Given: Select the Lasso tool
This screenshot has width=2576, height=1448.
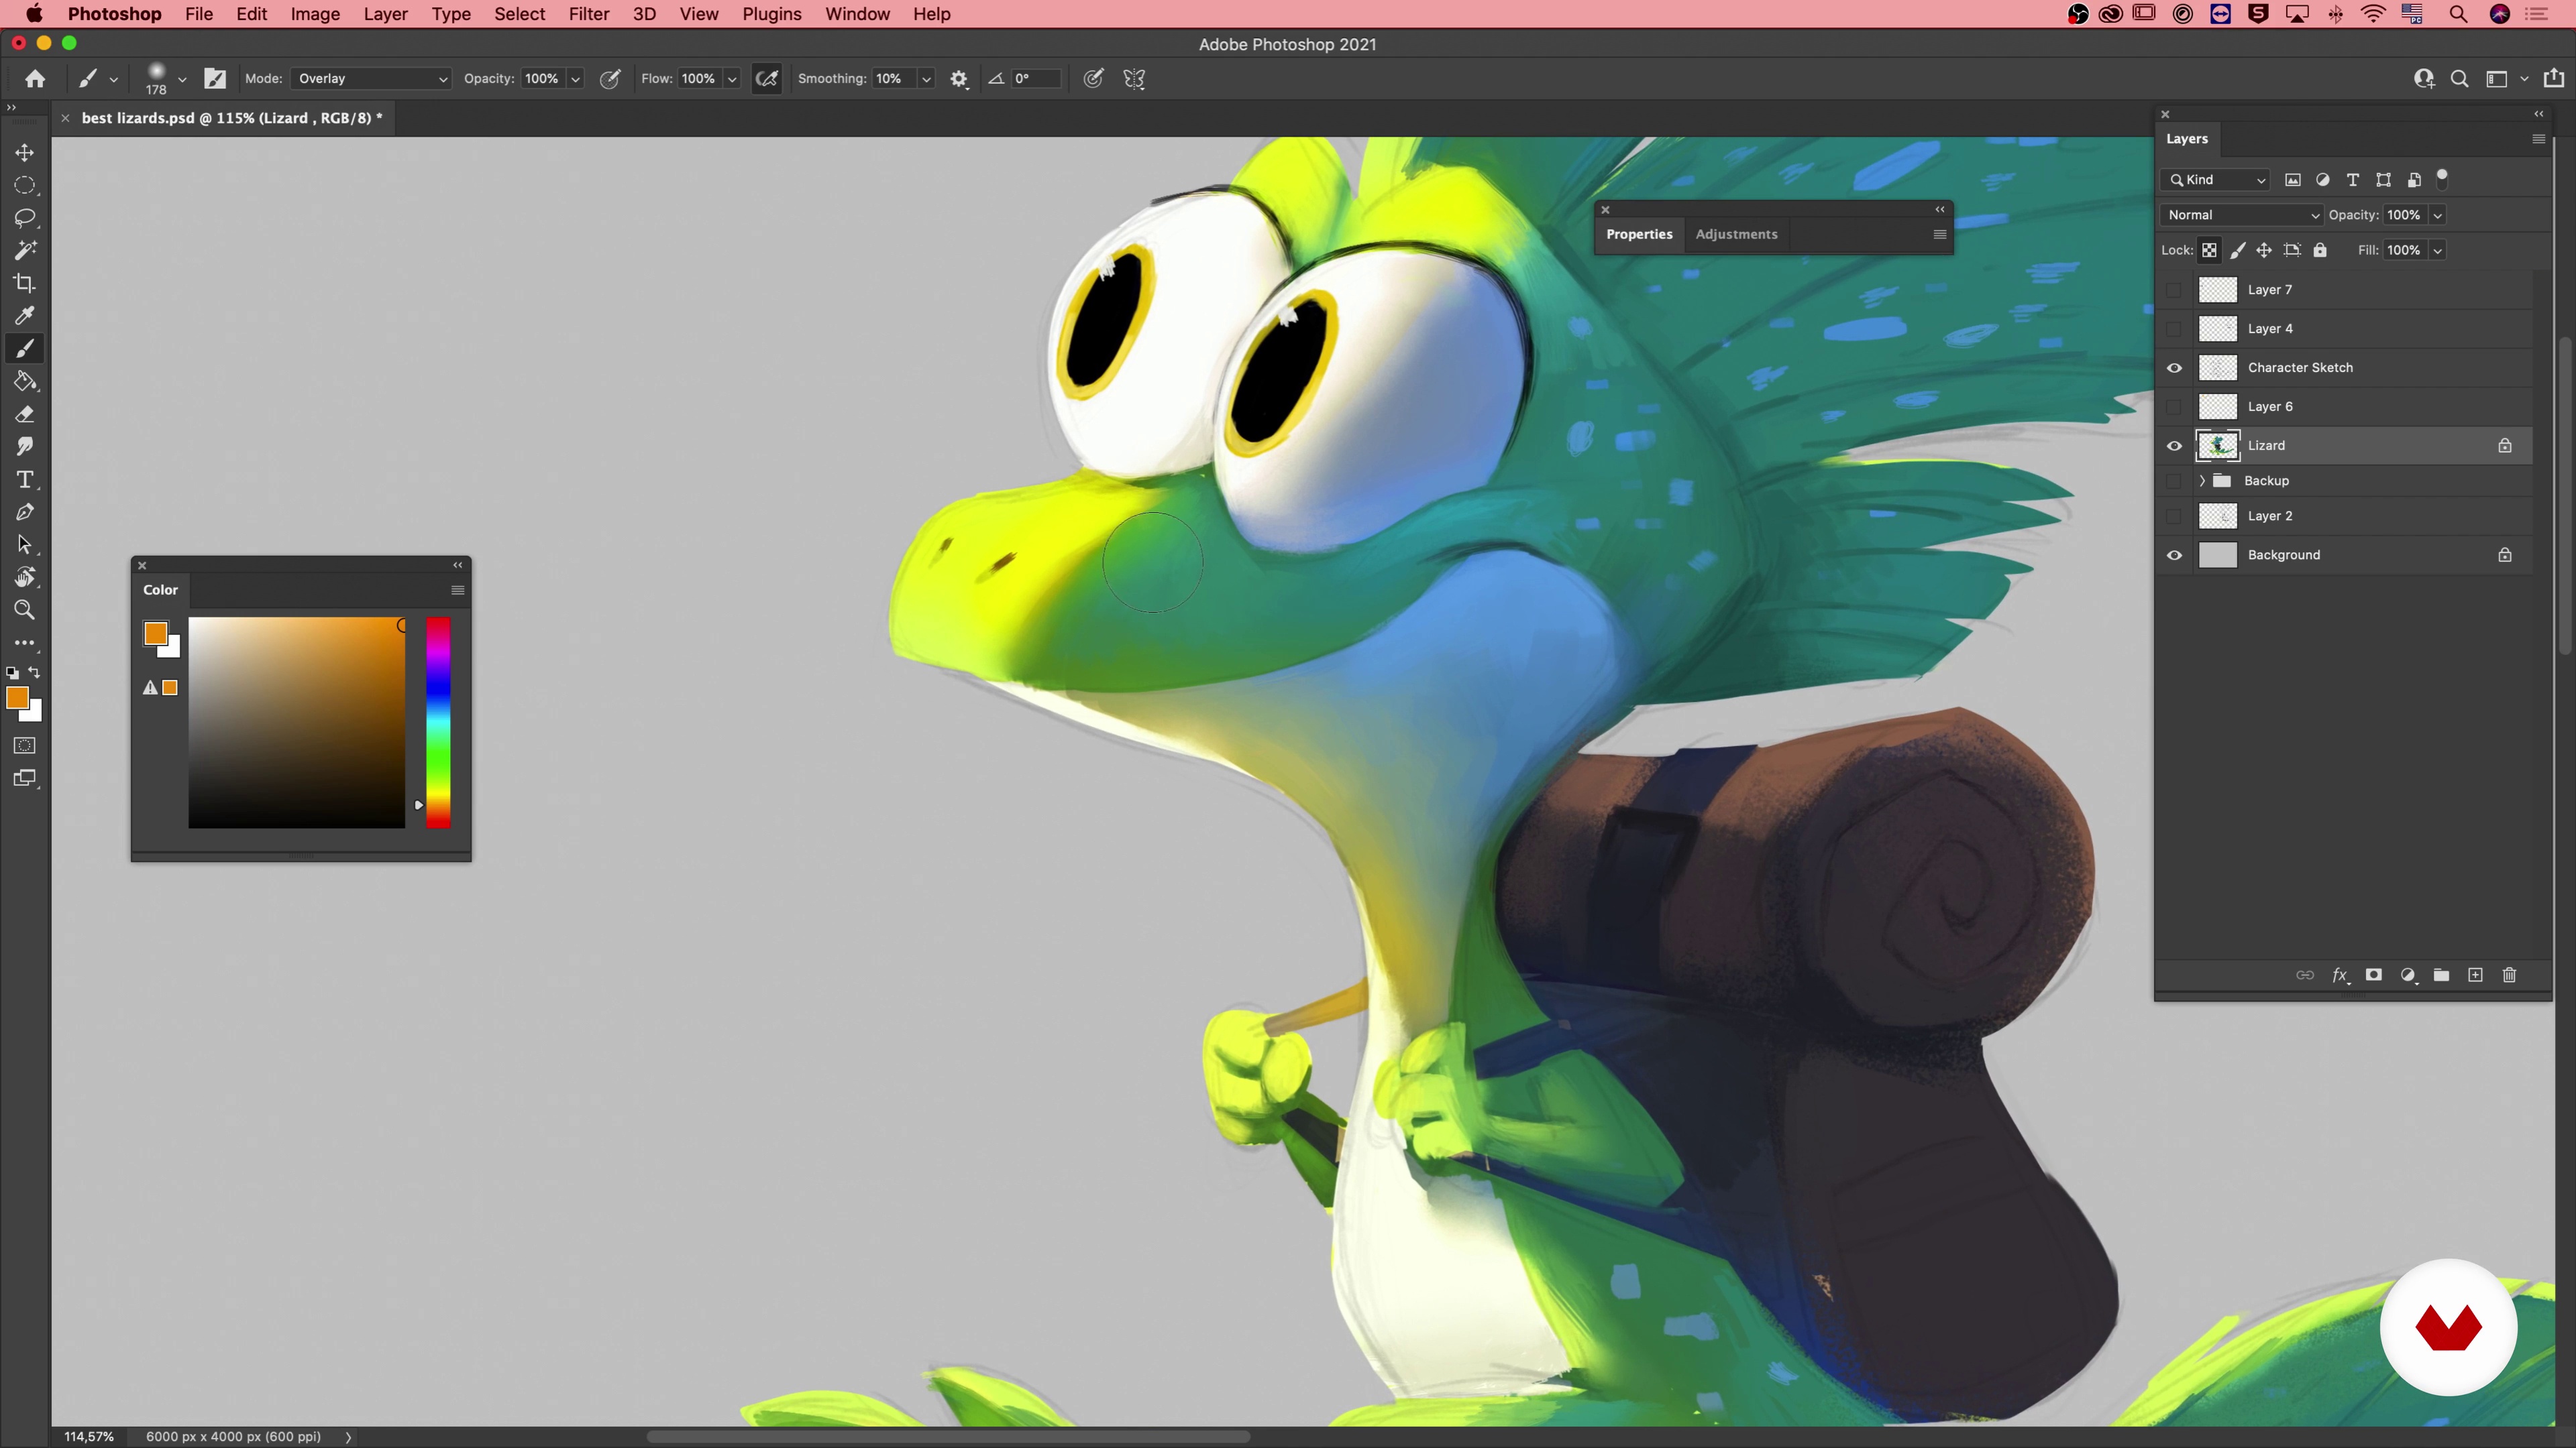Looking at the screenshot, I should tap(25, 218).
